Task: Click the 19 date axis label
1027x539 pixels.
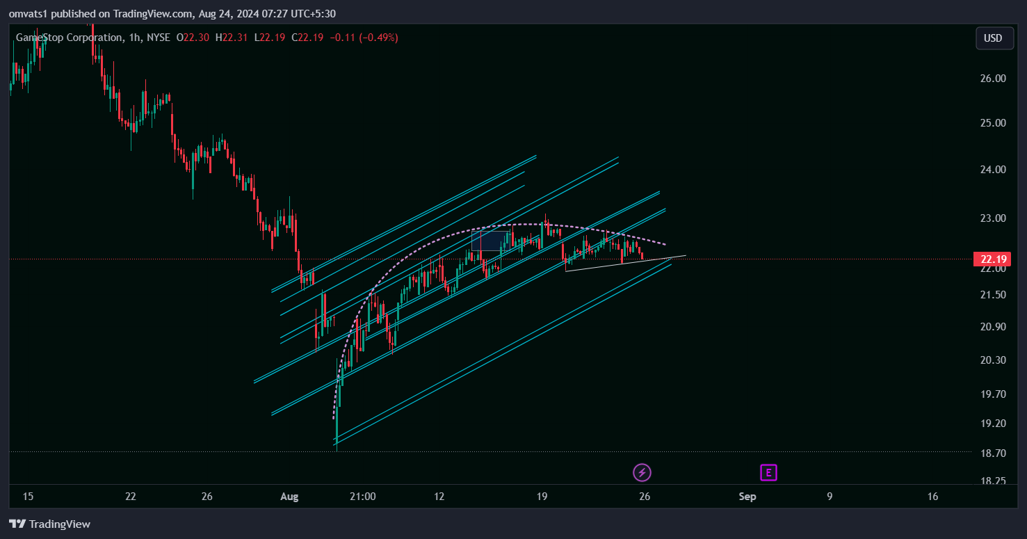Action: 542,497
